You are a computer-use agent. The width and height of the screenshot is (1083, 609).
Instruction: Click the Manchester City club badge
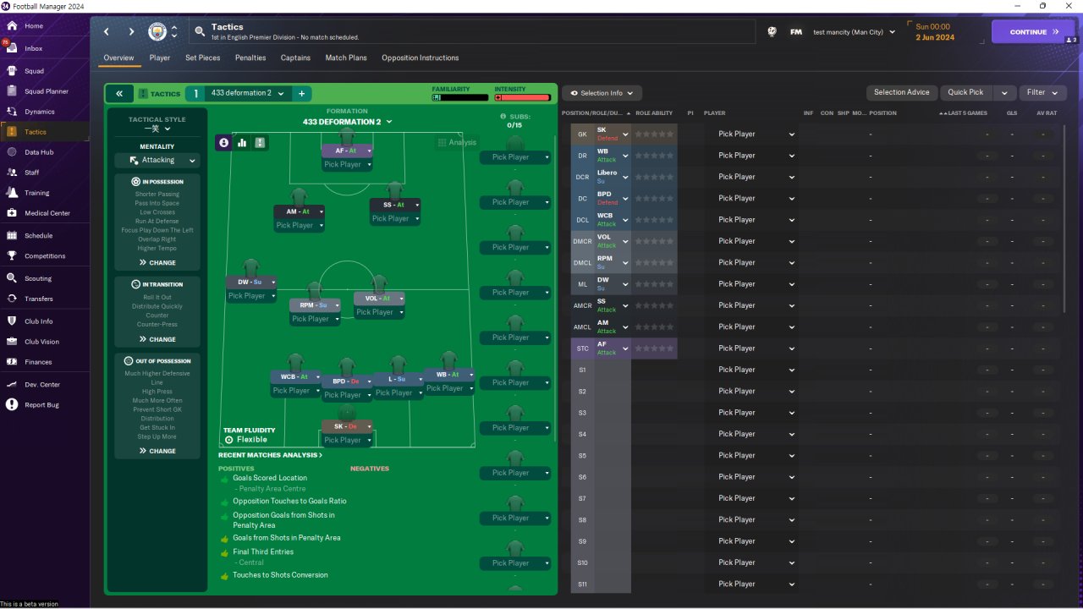pyautogui.click(x=157, y=32)
